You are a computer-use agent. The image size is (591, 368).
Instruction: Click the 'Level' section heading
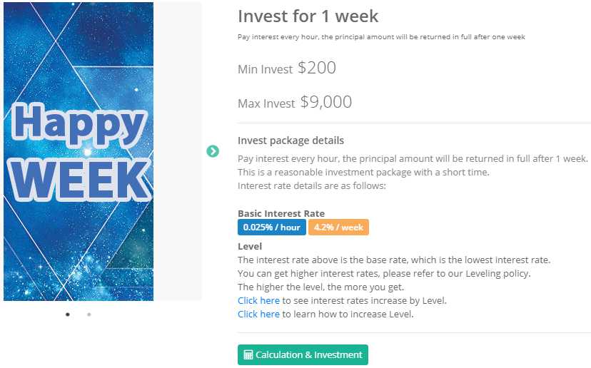pyautogui.click(x=250, y=247)
